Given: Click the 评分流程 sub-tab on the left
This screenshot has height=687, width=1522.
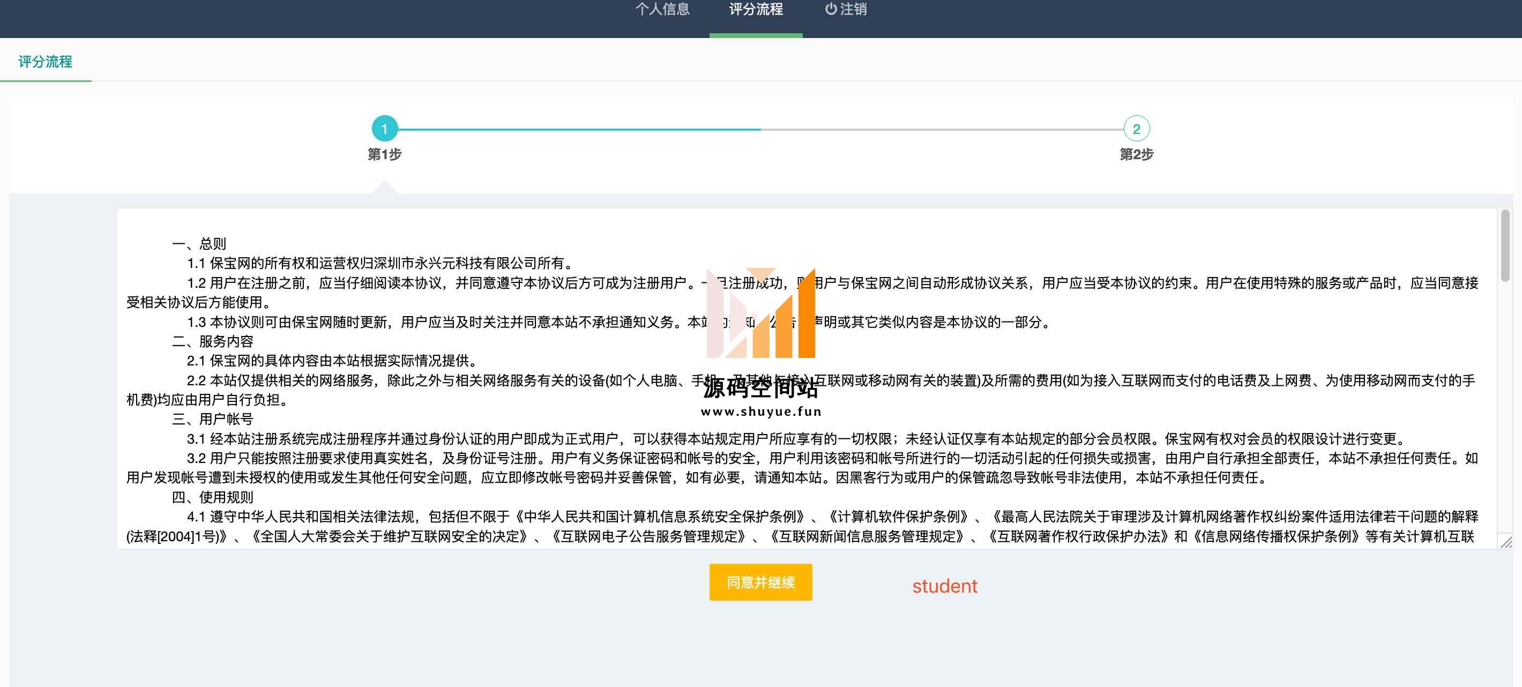Looking at the screenshot, I should [x=46, y=62].
